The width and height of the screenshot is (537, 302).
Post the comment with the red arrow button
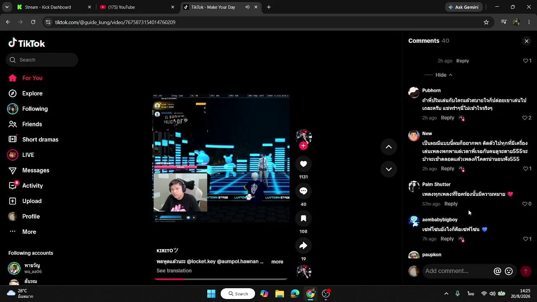[525, 271]
